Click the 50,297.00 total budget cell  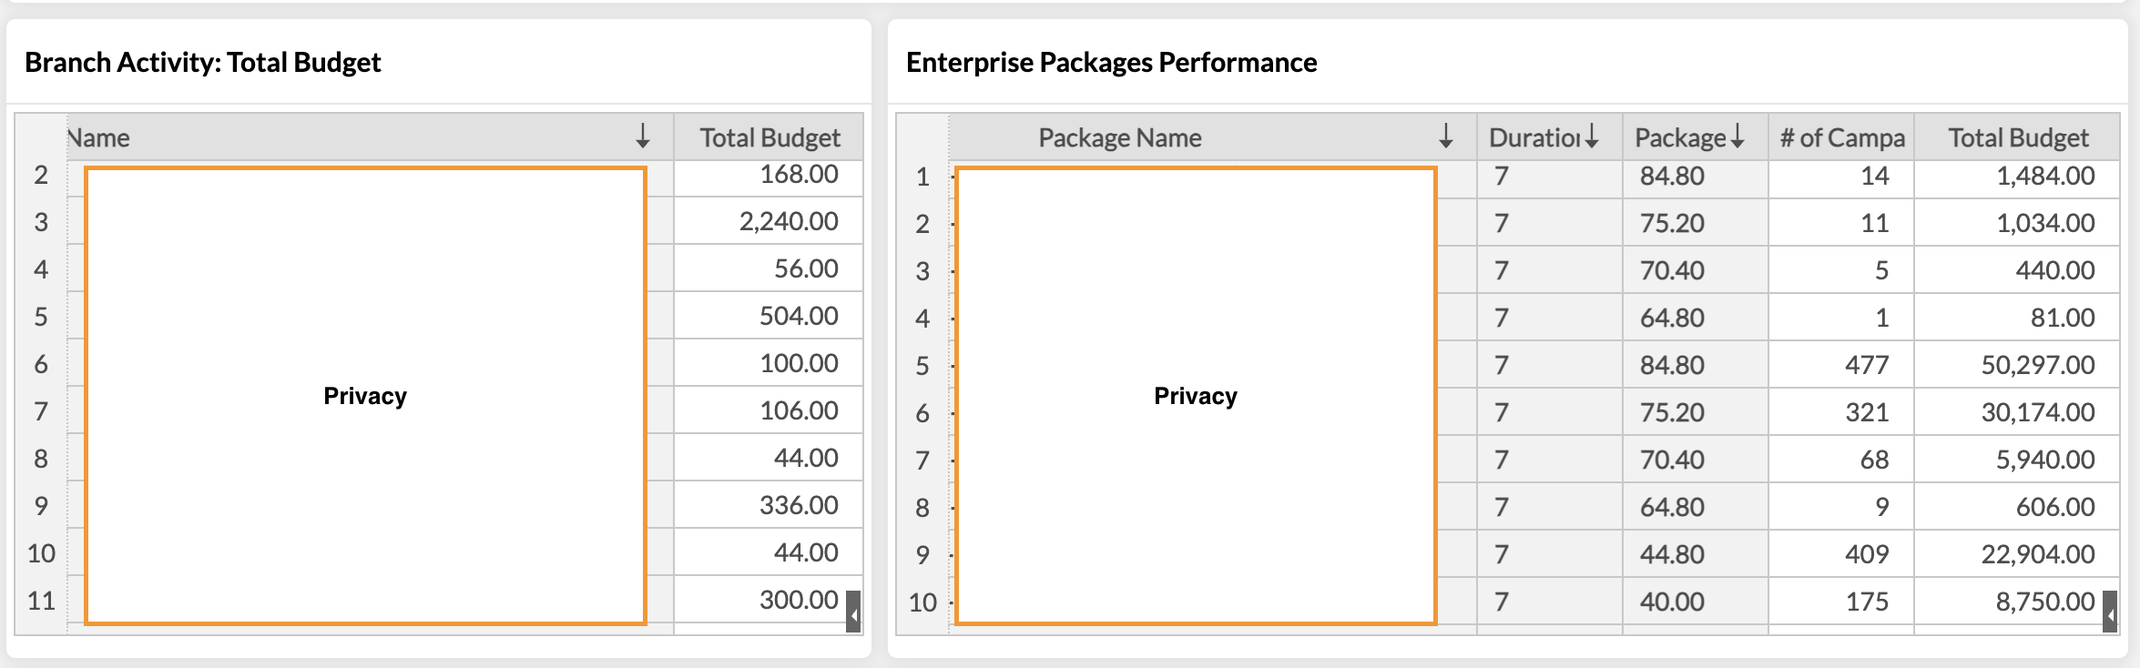[x=2037, y=365]
